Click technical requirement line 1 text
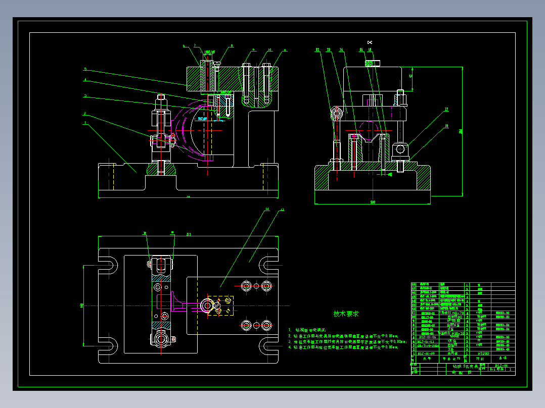This screenshot has width=545, height=408. (x=307, y=330)
